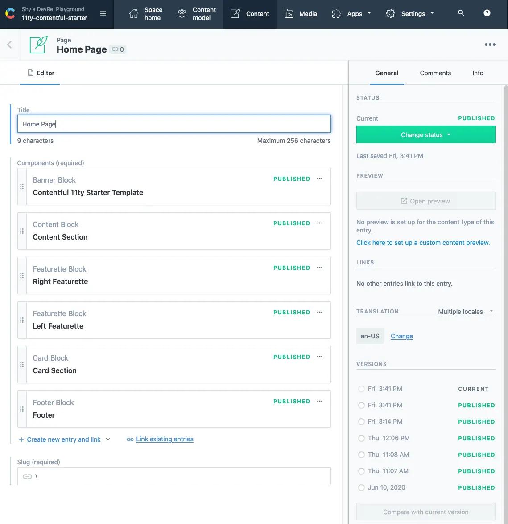Open Right Featurette actions menu
This screenshot has height=524, width=508.
[320, 268]
